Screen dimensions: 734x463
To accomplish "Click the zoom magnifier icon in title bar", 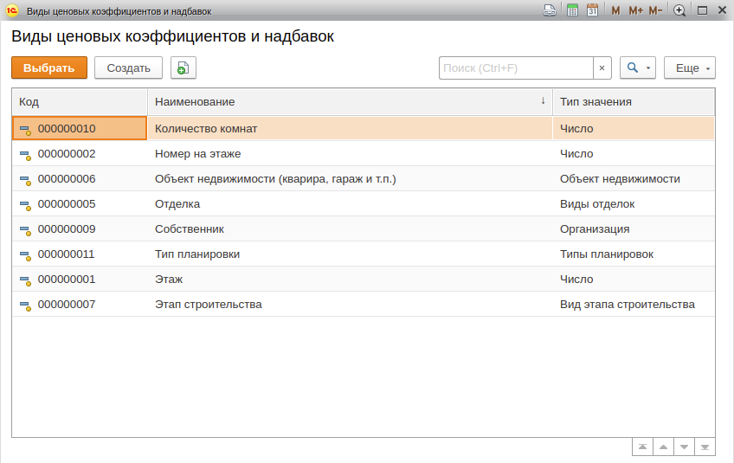I will click(679, 10).
